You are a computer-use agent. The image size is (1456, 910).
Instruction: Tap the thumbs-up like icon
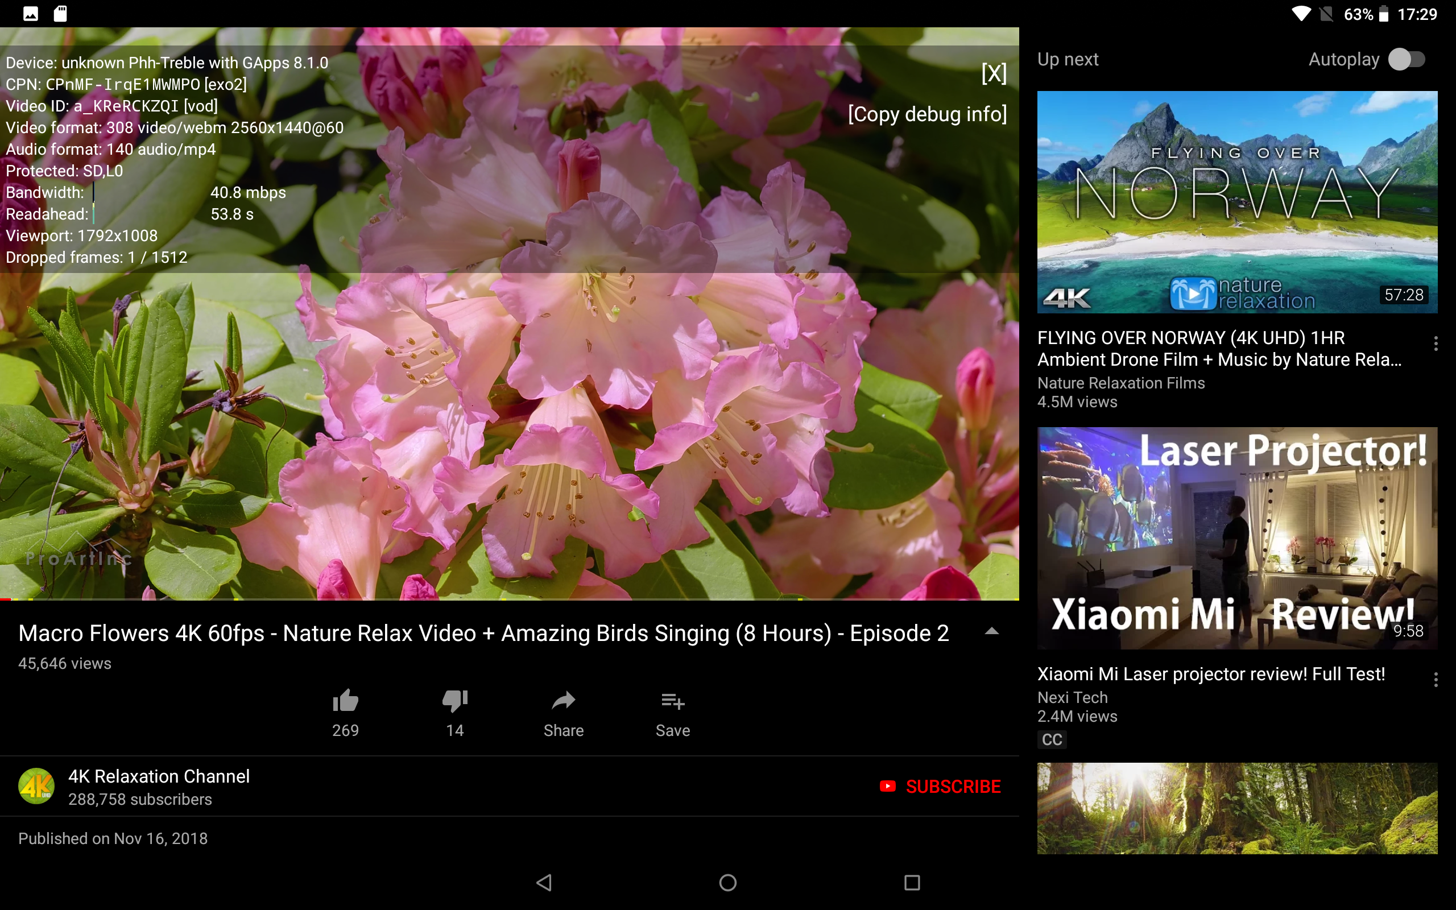(345, 700)
